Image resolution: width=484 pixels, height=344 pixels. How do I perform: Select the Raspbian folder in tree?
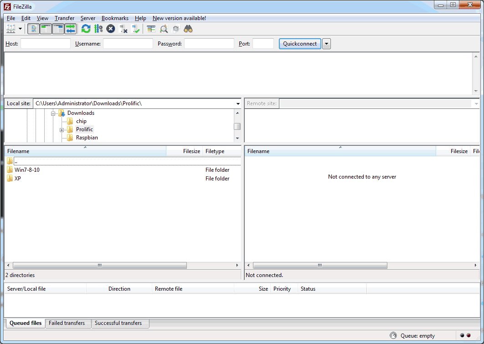[87, 138]
